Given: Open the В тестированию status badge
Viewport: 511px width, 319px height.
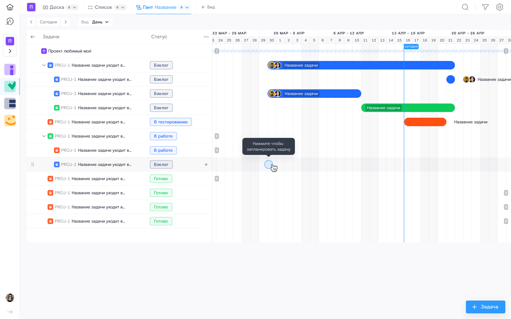Looking at the screenshot, I should 171,122.
